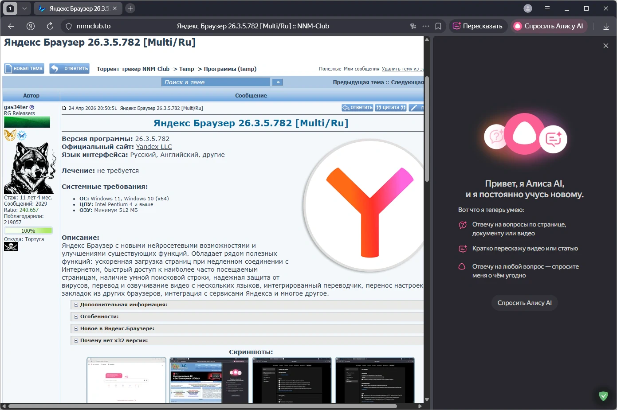Click the green security shield at bottom right
This screenshot has height=410, width=617.
click(x=603, y=396)
